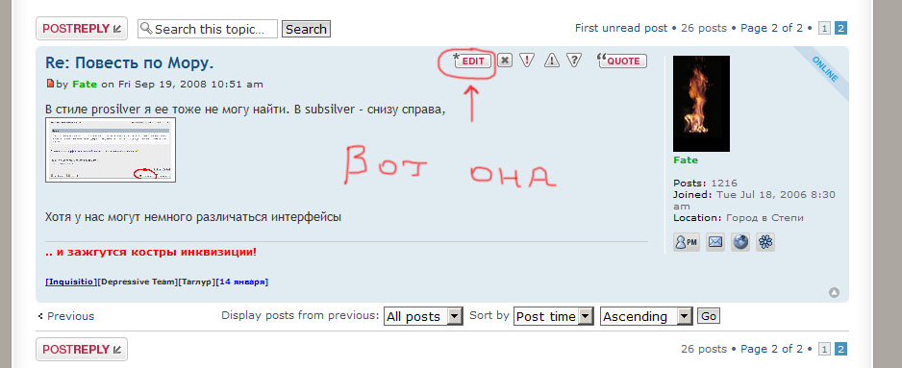Open the Inquisitio signature link
Screen dimensions: 902x368
(x=71, y=282)
